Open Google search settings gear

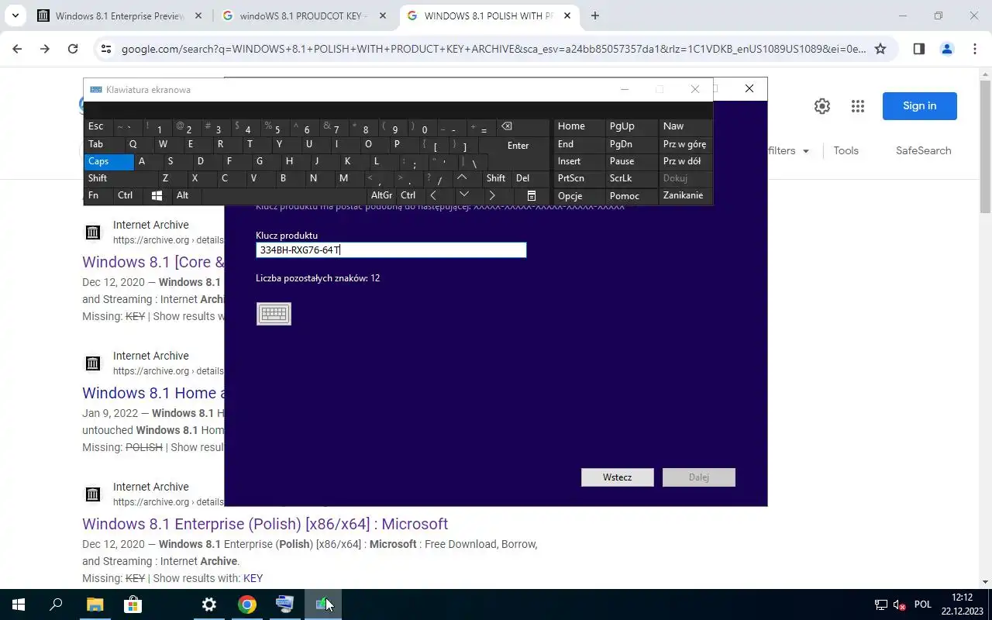(822, 106)
